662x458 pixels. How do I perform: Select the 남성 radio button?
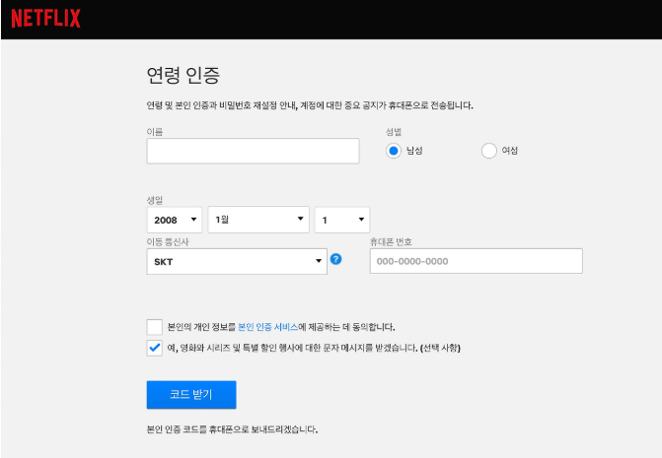(393, 151)
